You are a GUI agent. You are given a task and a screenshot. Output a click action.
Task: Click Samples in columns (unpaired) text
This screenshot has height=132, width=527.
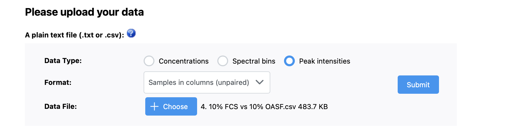199,82
